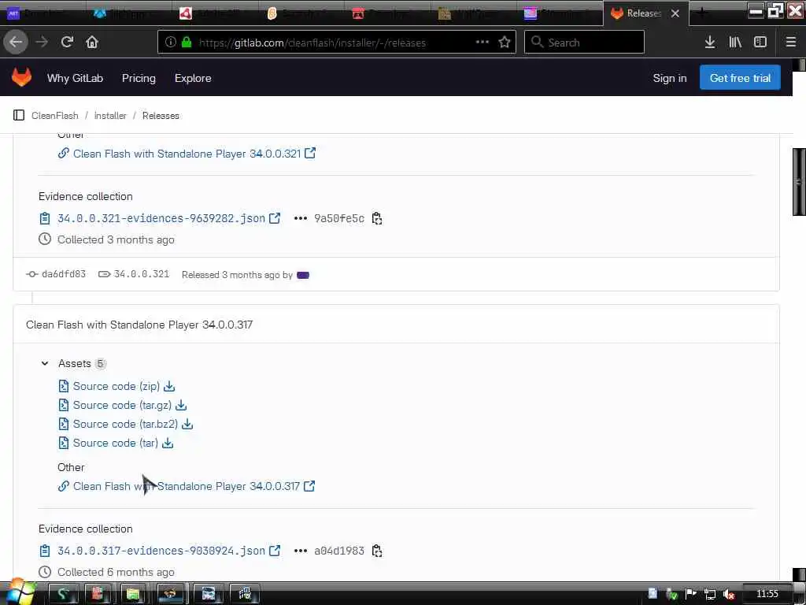Download Source code (tar.bz2) for 34.0.0.317
Screen dimensions: 806x605
click(x=187, y=425)
